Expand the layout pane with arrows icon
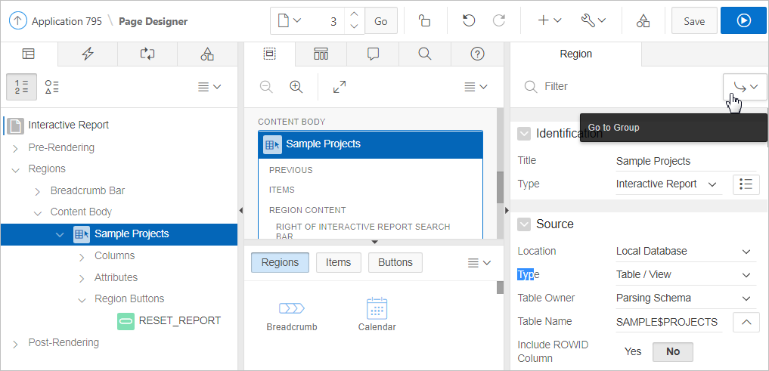Screen dimensions: 769x371 pos(340,87)
